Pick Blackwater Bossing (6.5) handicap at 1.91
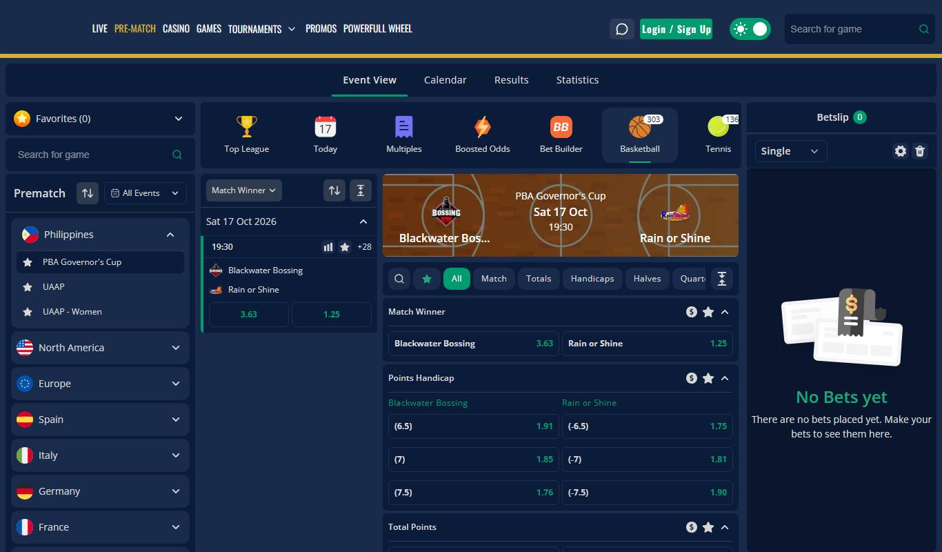942x552 pixels. coord(474,426)
